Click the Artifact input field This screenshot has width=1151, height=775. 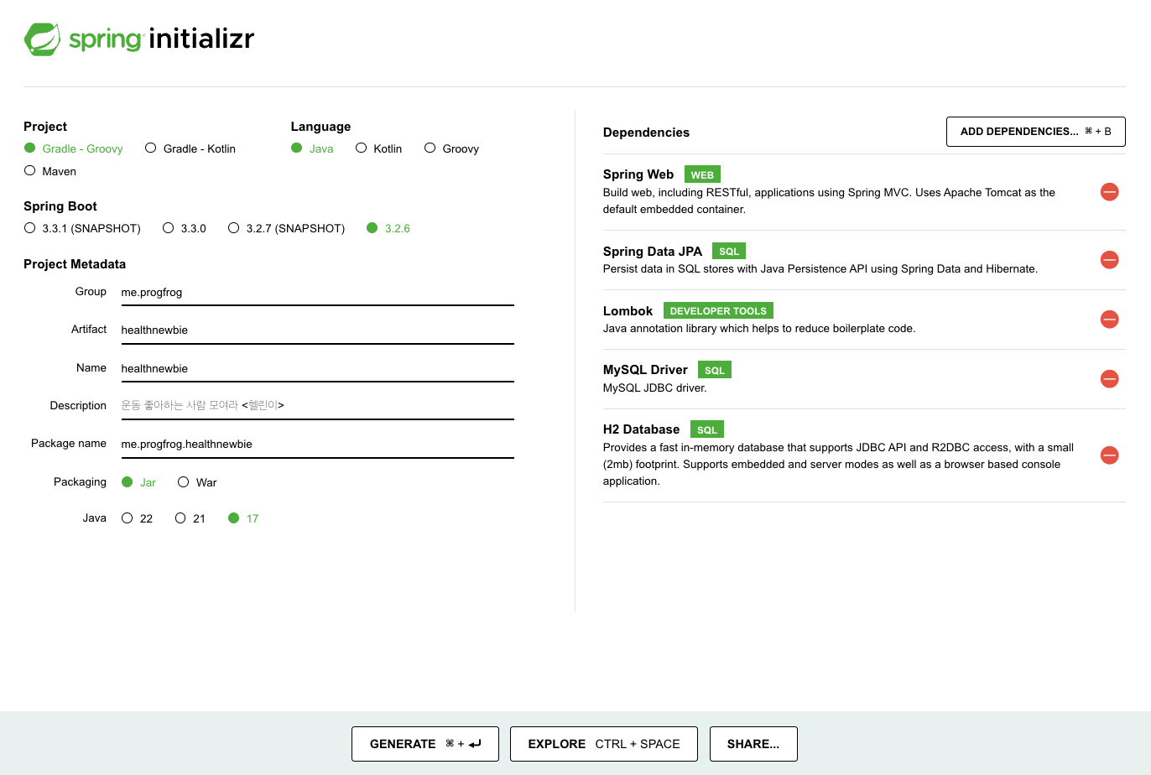click(x=317, y=330)
